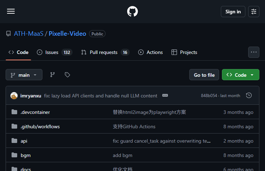Open the ATH-MaaS organization link
The width and height of the screenshot is (265, 171).
29,34
